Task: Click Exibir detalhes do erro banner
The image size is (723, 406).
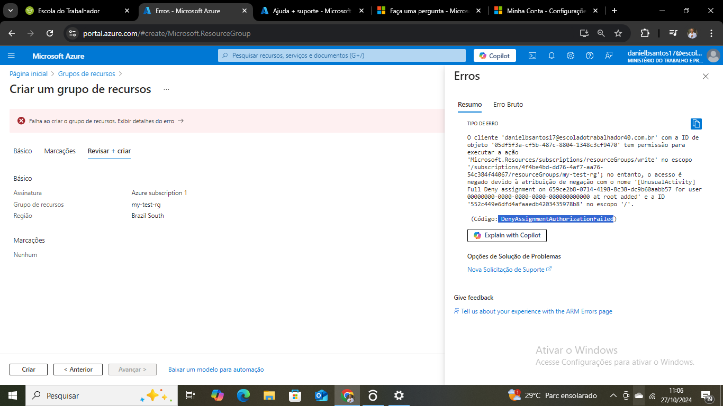Action: [151, 121]
